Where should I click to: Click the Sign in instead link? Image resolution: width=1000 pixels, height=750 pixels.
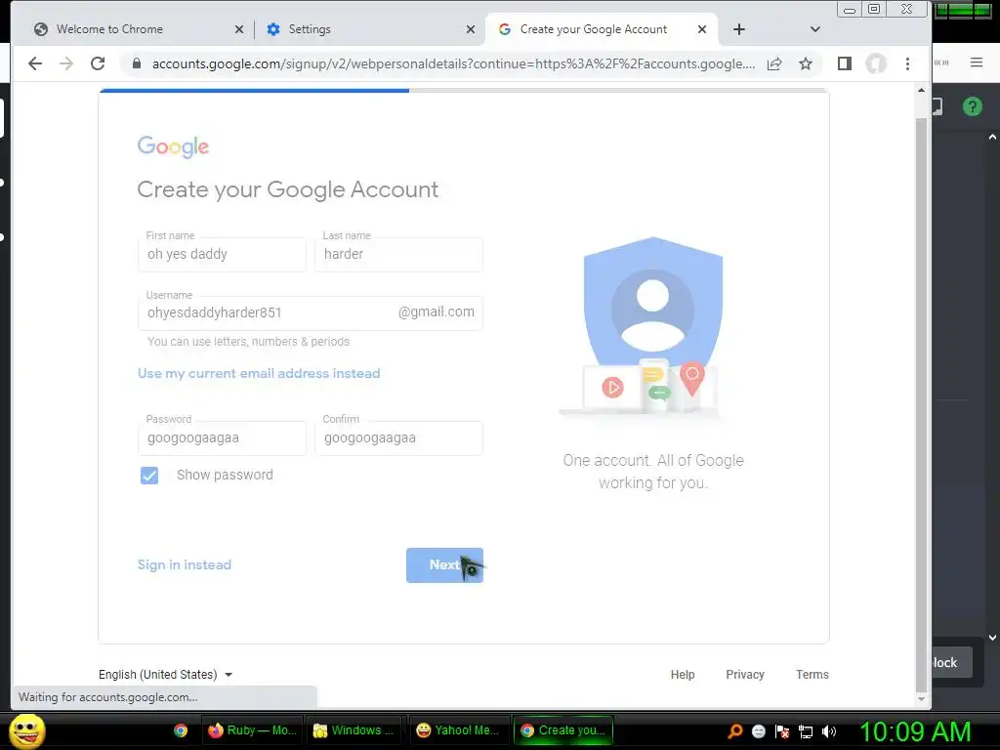tap(185, 564)
